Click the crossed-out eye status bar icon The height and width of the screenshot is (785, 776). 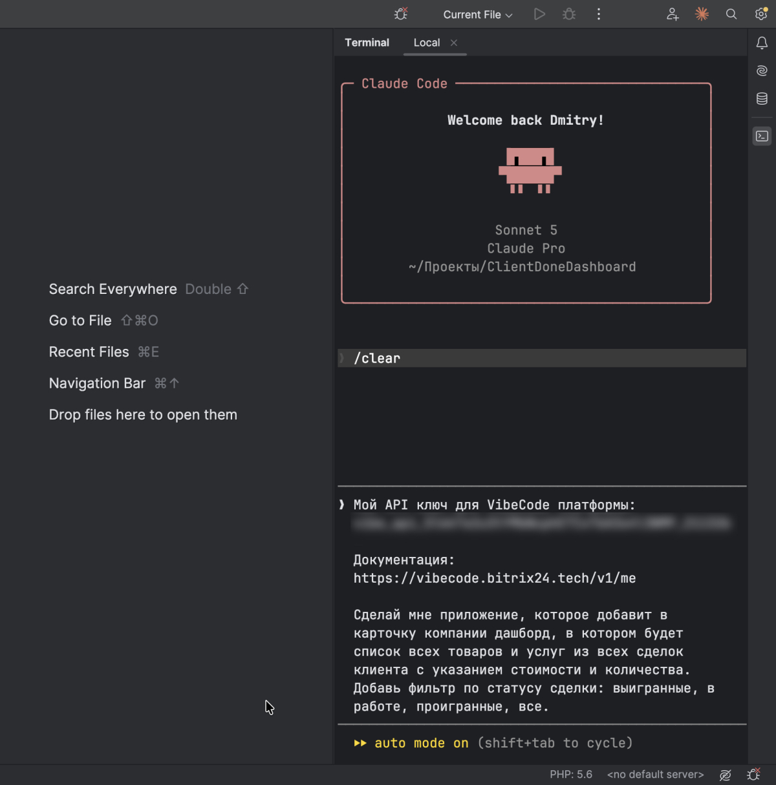(726, 775)
